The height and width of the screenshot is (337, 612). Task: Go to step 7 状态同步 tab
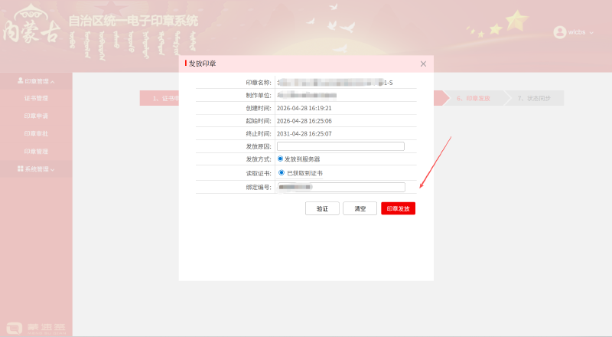coord(534,98)
